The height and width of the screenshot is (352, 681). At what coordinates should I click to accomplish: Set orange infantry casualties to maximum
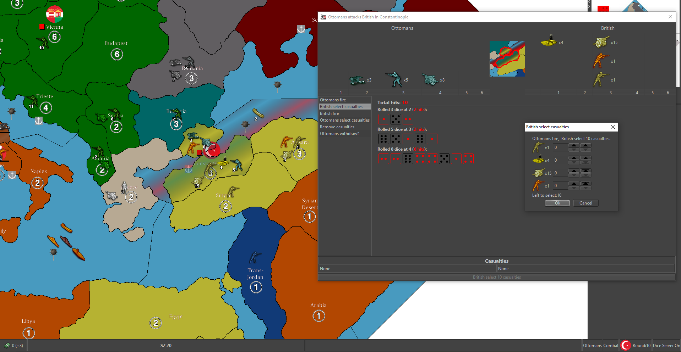coord(585,184)
